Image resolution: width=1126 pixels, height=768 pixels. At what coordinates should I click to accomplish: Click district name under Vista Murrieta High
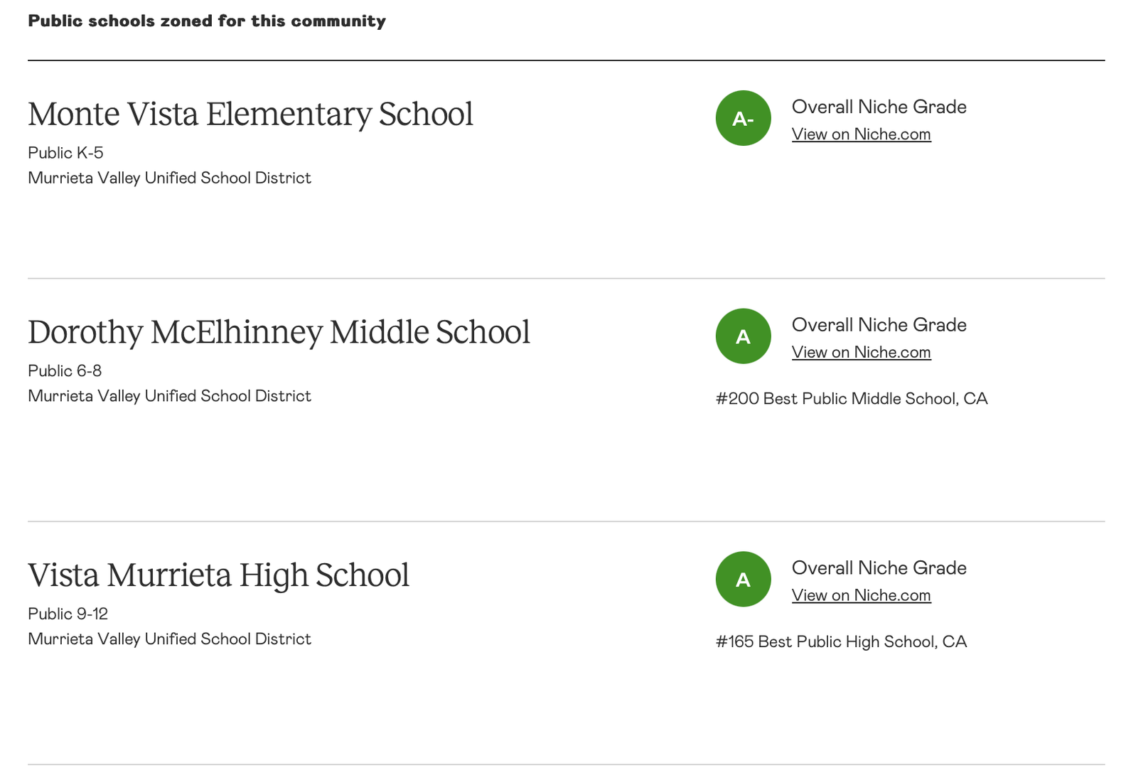pos(169,640)
